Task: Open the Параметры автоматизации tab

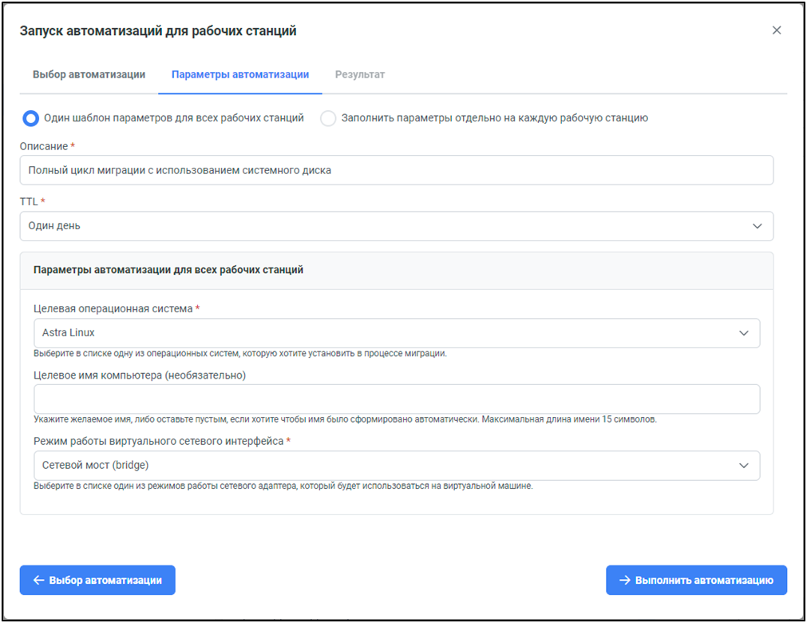Action: [240, 74]
